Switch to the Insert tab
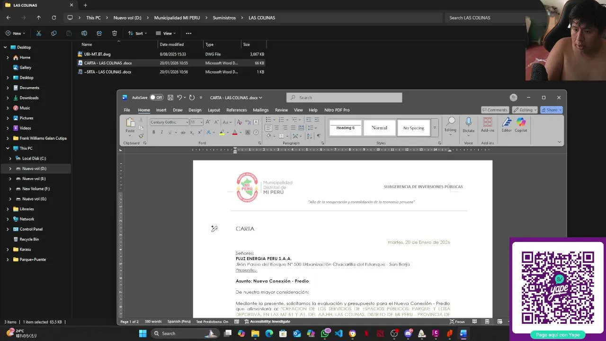 (161, 110)
